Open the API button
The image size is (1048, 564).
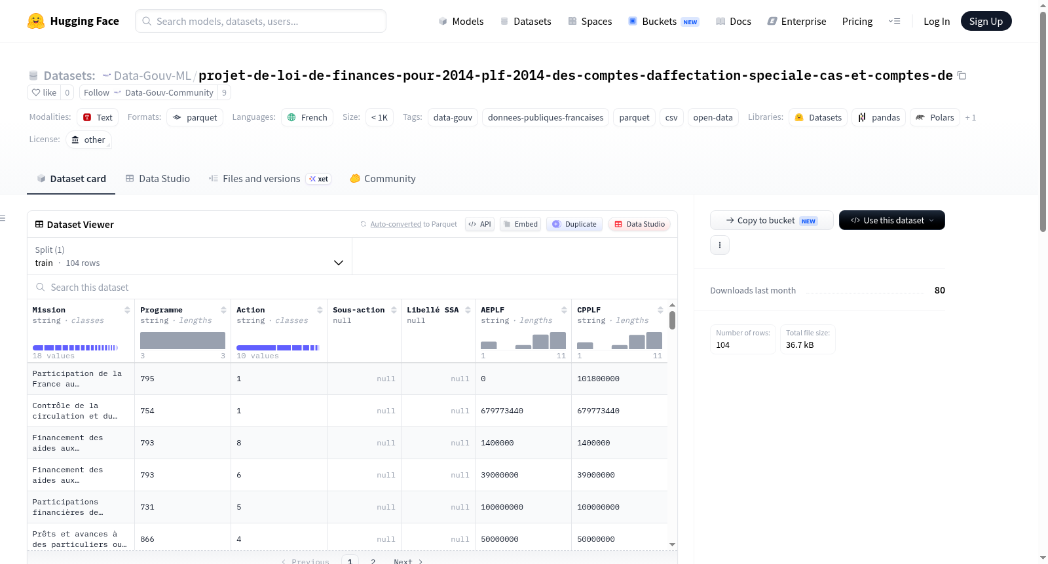tap(480, 224)
